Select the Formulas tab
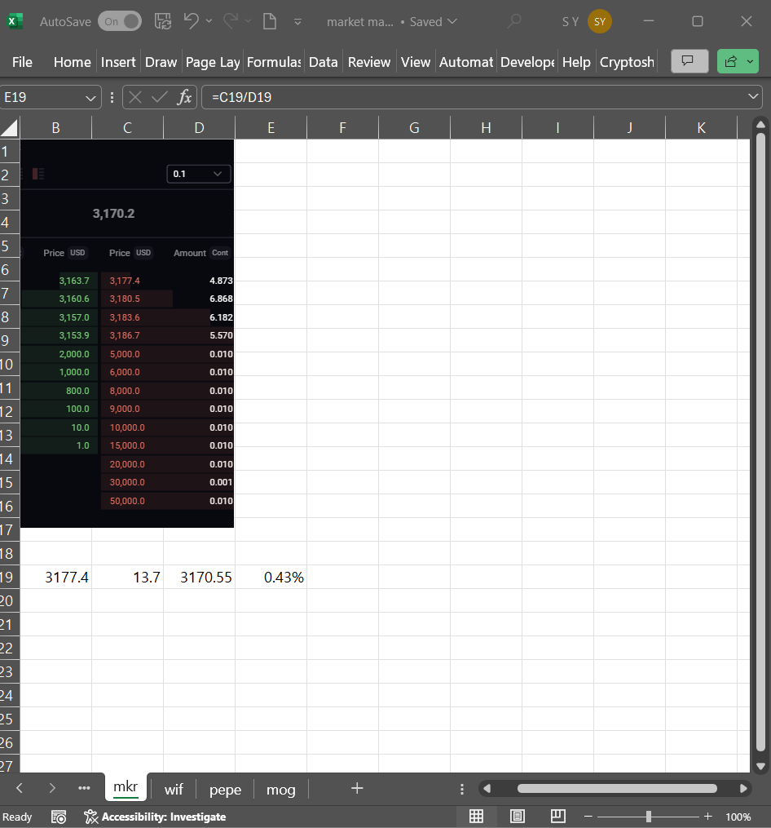The width and height of the screenshot is (771, 828). coord(274,62)
